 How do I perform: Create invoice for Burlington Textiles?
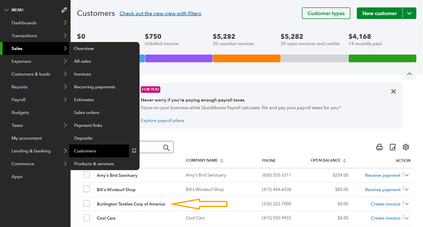tap(386, 204)
